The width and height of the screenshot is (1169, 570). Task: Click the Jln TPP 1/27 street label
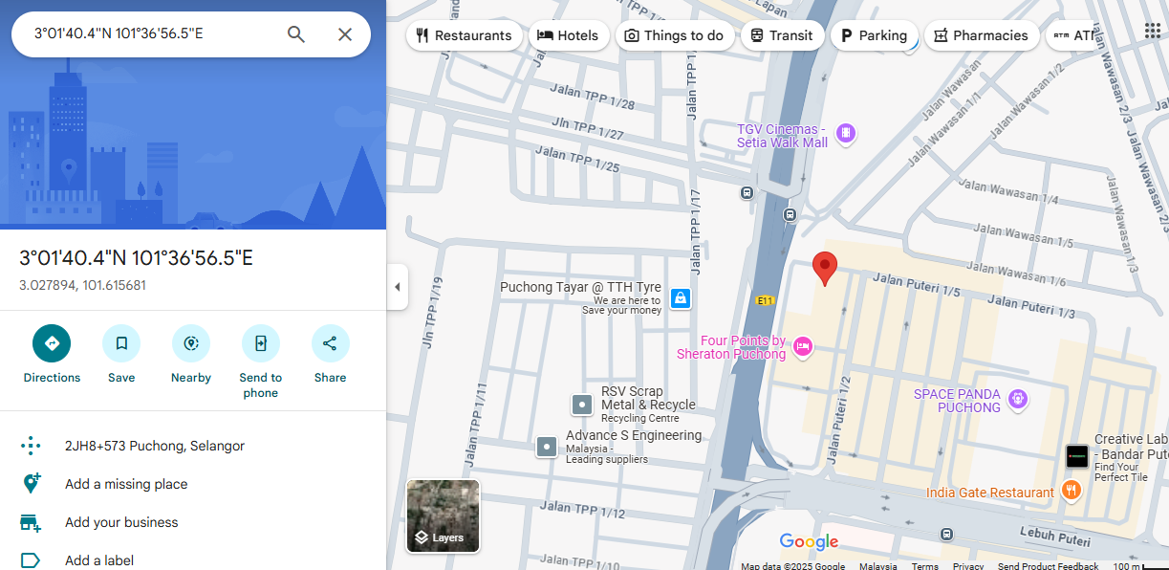(587, 128)
